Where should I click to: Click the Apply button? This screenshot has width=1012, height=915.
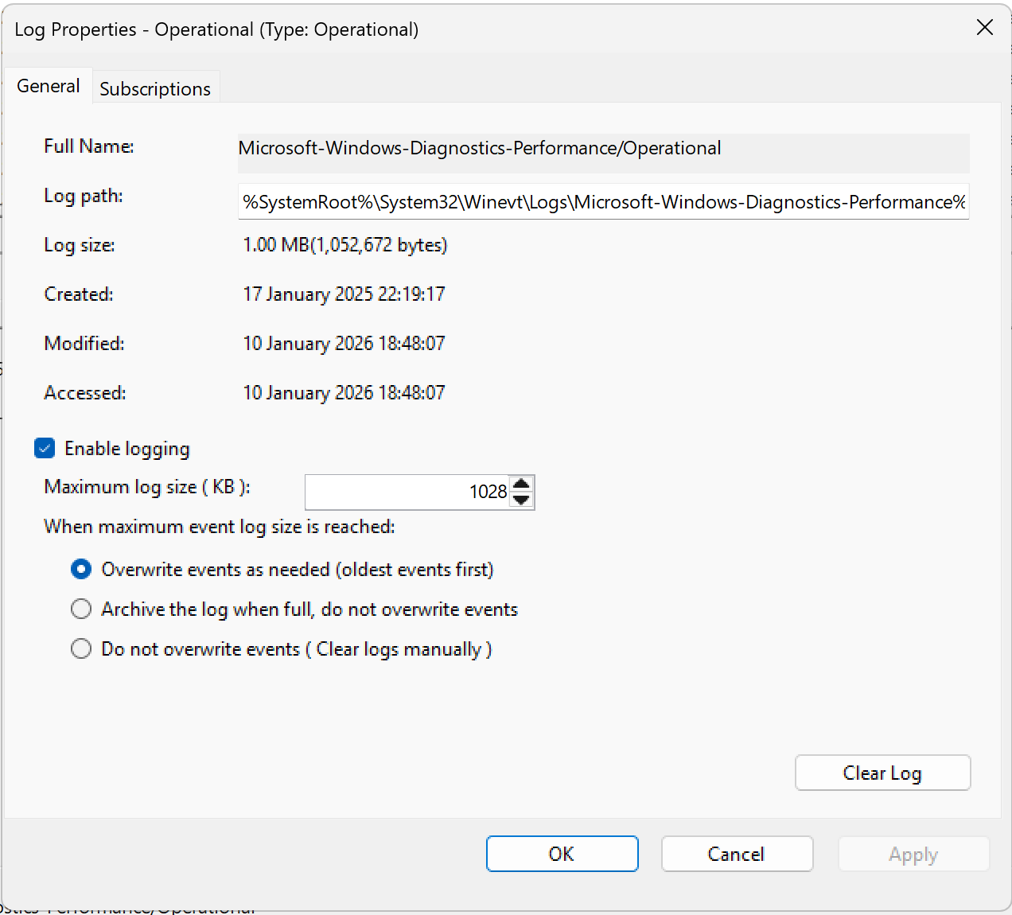click(913, 854)
